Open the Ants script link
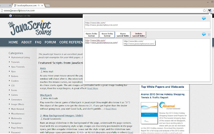The image size is (214, 134). coord(43,68)
